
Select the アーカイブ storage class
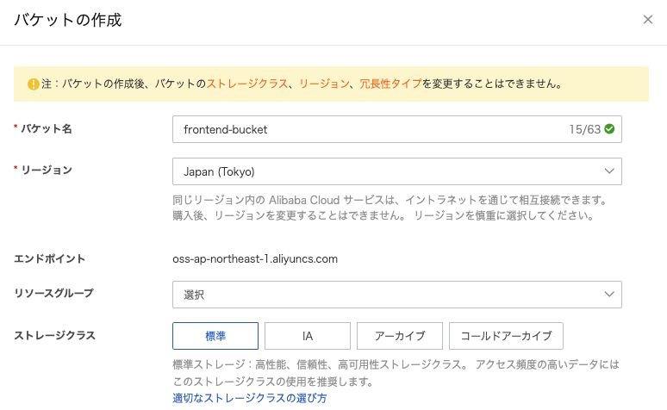[x=399, y=335]
